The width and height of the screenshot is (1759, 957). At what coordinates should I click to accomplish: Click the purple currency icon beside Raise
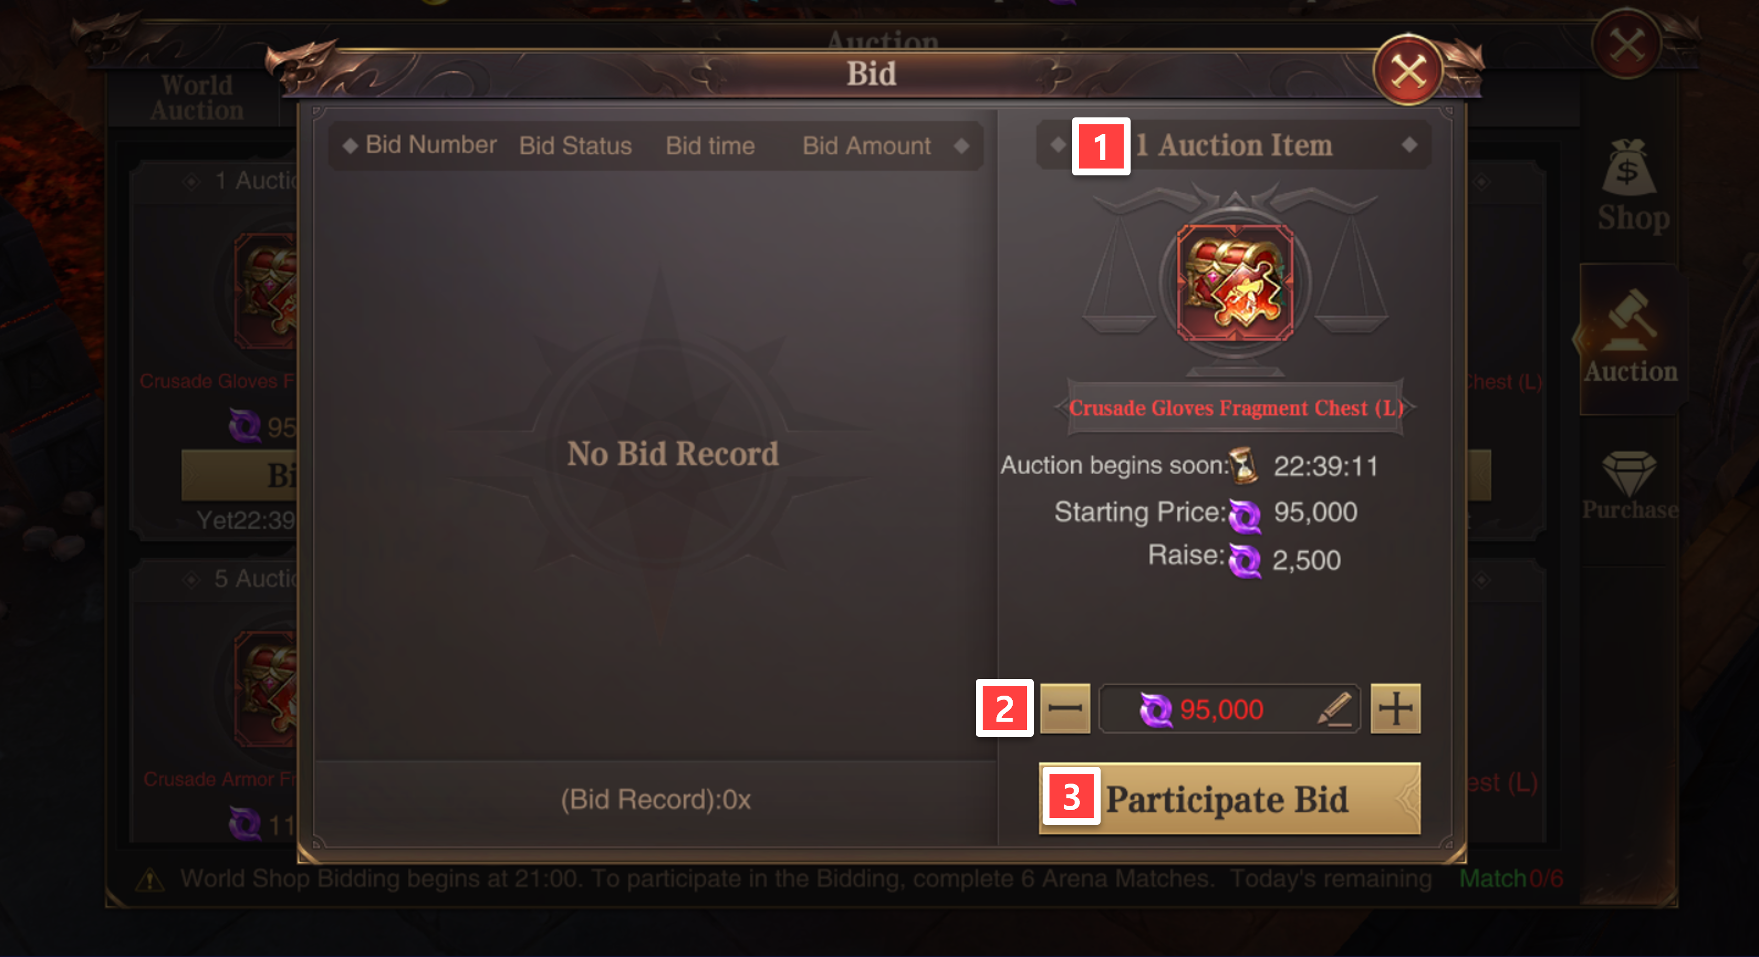(x=1244, y=561)
